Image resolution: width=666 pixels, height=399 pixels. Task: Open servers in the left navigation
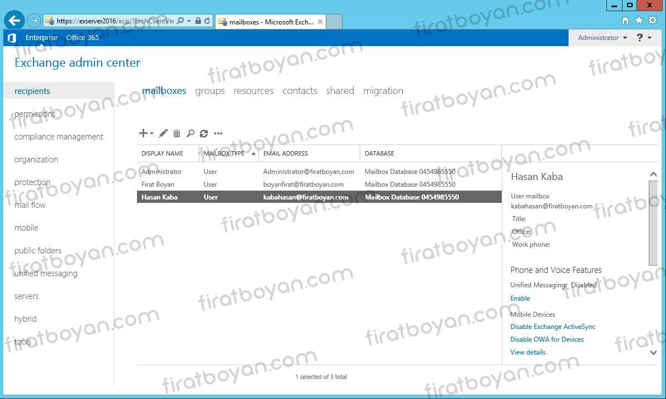26,296
